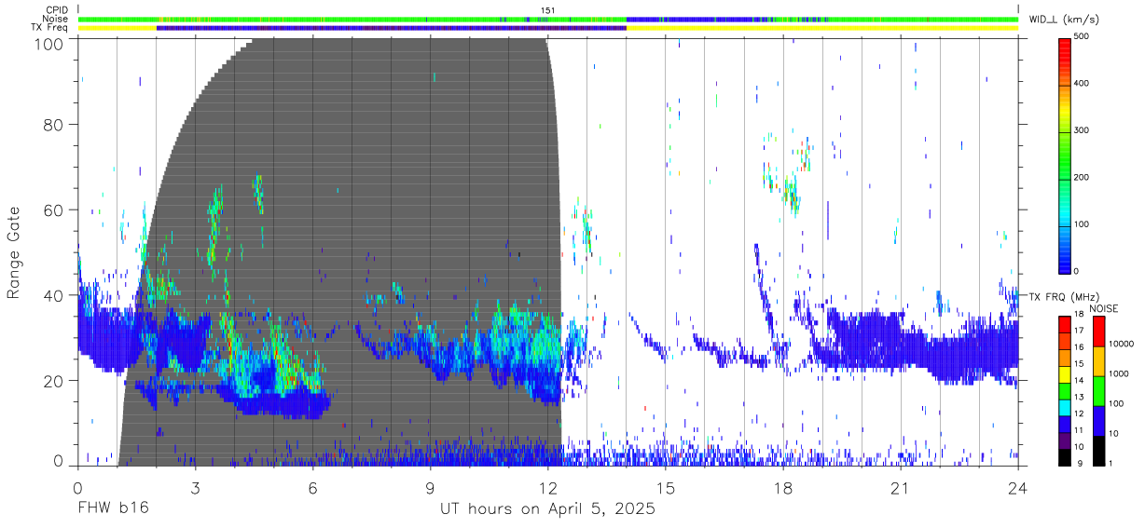Viewport: 1145px width, 528px height.
Task: Click the 200 tick on the WID colorbar
Action: tap(1083, 177)
